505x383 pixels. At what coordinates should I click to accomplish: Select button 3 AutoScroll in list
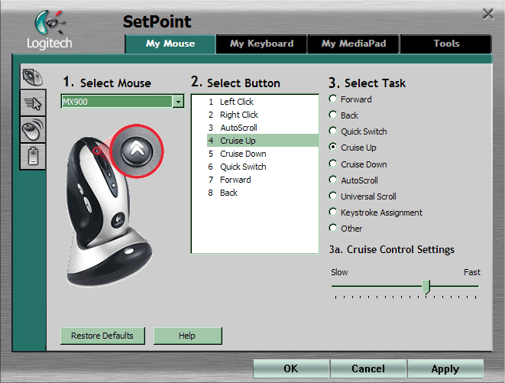coord(263,128)
